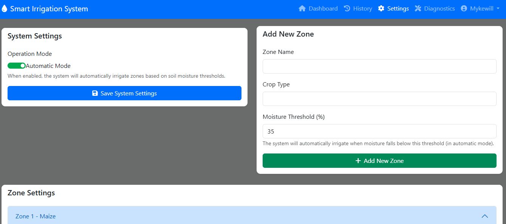Open the Mykewill user dropdown arrow
Viewport: 506px width, 224px height.
pos(498,9)
